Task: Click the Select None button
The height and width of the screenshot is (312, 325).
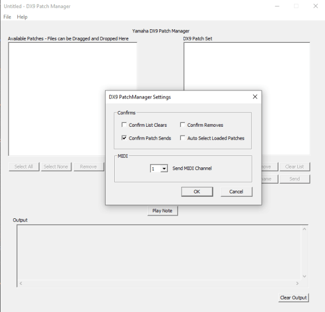Action: coord(56,166)
